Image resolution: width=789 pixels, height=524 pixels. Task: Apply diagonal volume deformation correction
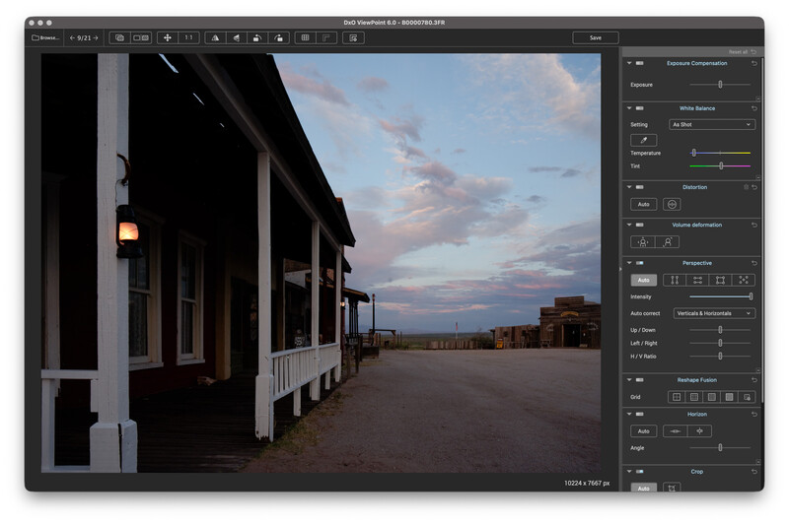point(668,241)
